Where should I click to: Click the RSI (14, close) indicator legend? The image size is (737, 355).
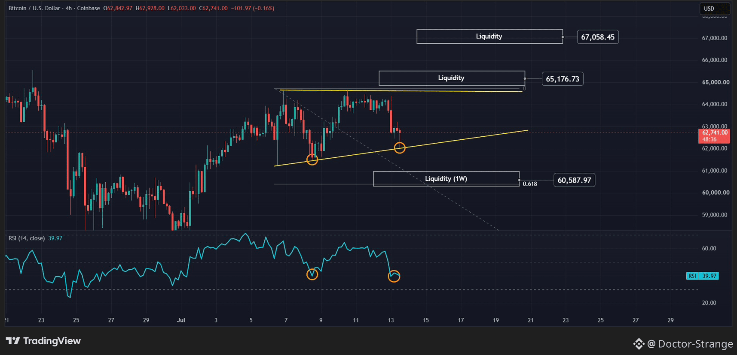click(x=35, y=238)
